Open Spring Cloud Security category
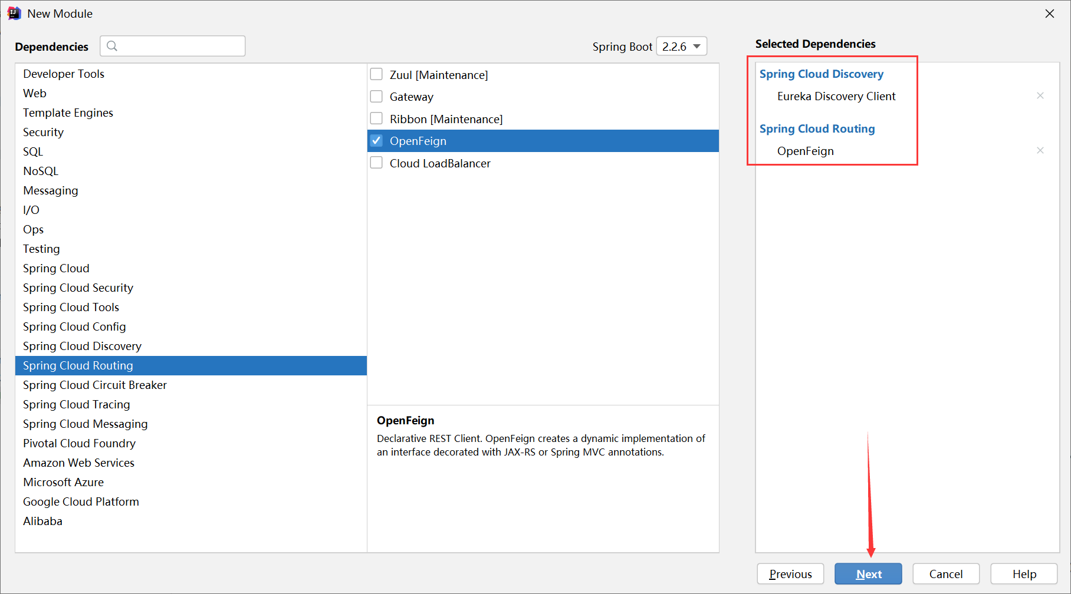This screenshot has width=1071, height=594. tap(191, 288)
